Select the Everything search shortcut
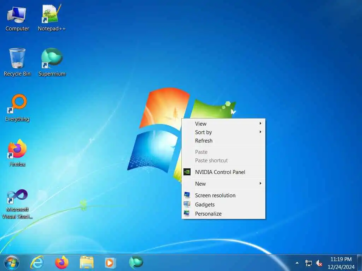 (x=17, y=108)
